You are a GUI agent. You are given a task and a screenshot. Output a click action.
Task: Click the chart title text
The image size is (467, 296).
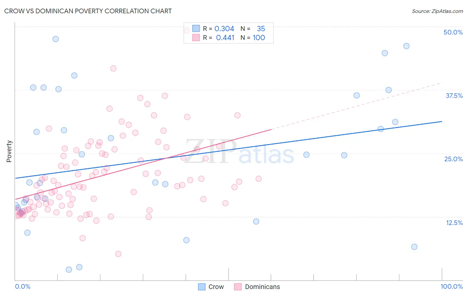click(x=88, y=11)
